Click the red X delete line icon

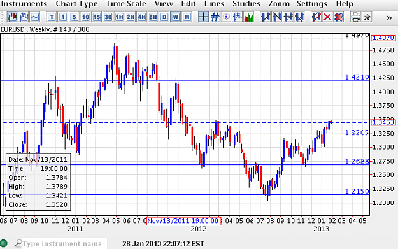tap(327, 17)
